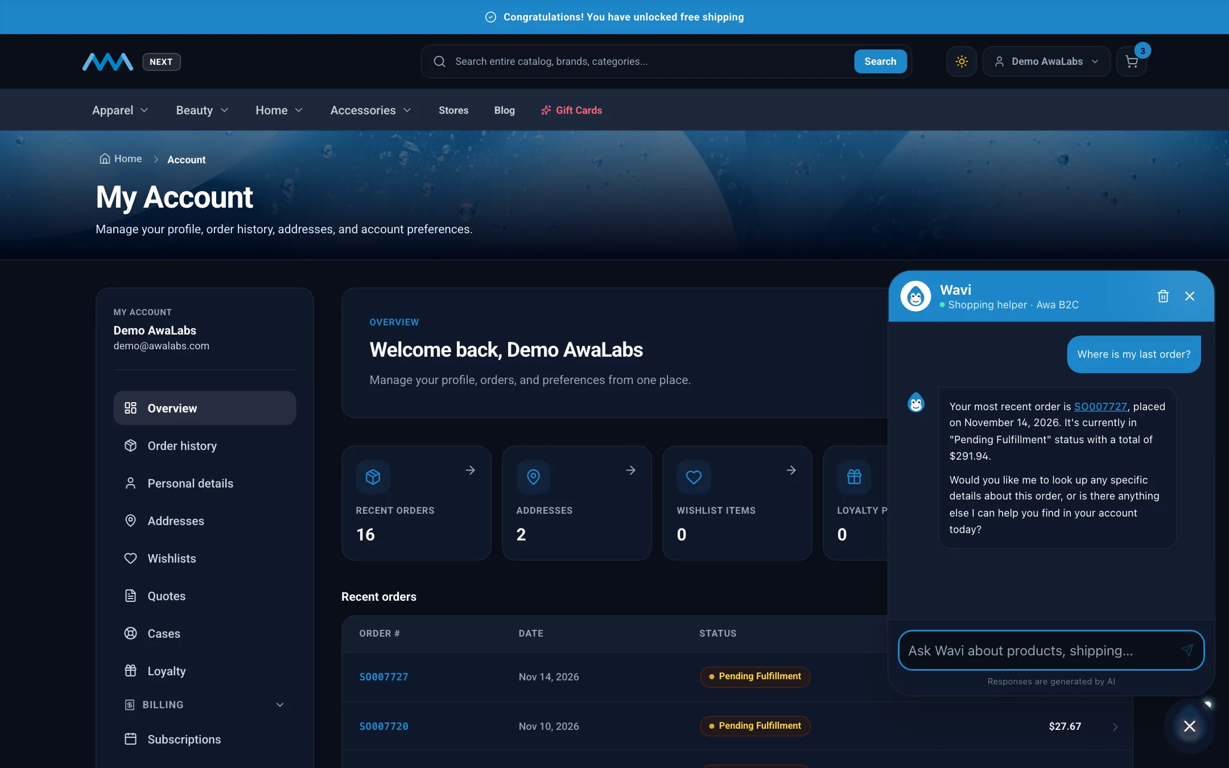The width and height of the screenshot is (1229, 768).
Task: Open the shopping cart icon with 3 items
Action: [1132, 61]
